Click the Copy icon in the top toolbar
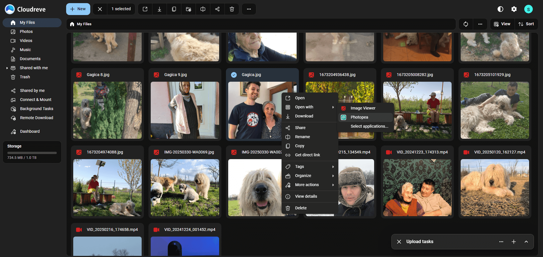 [174, 9]
